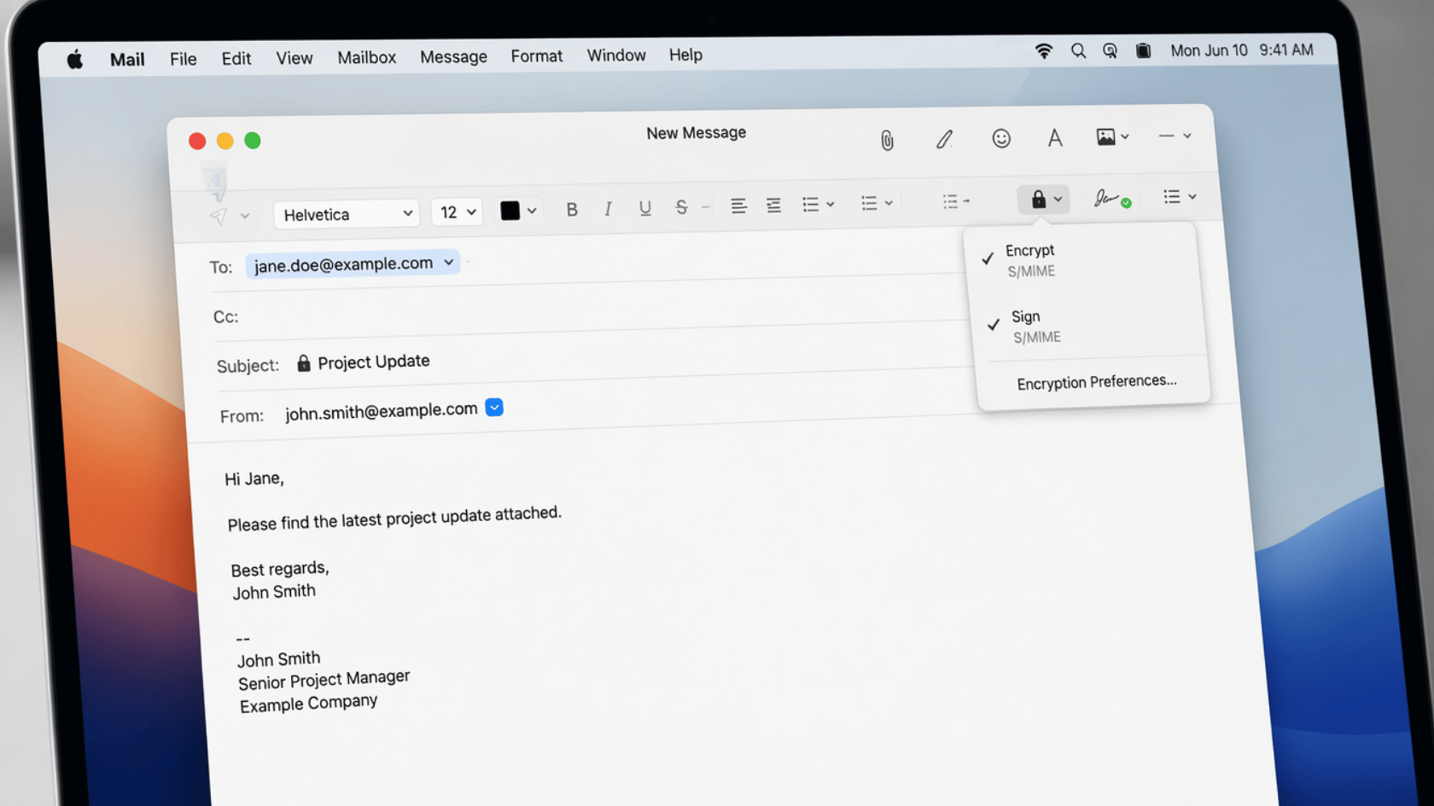1434x806 pixels.
Task: Open the Help menu
Action: (685, 55)
